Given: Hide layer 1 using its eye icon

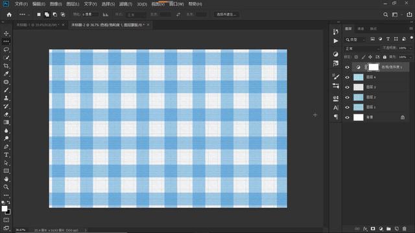Looking at the screenshot, I should 348,107.
